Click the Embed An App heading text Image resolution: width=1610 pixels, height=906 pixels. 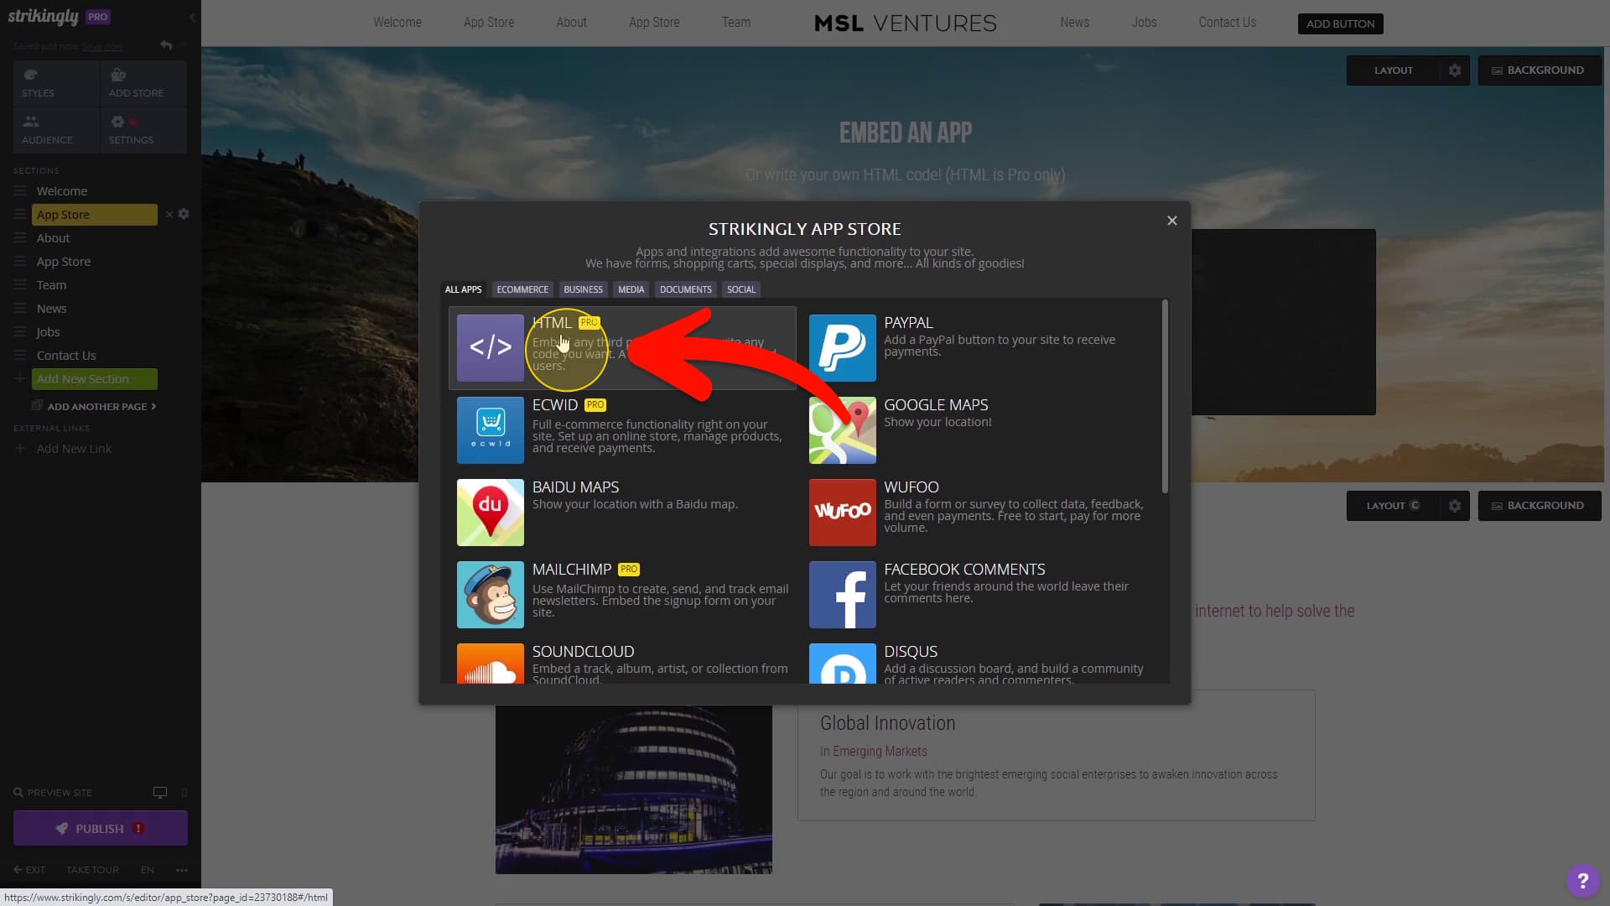click(x=906, y=133)
